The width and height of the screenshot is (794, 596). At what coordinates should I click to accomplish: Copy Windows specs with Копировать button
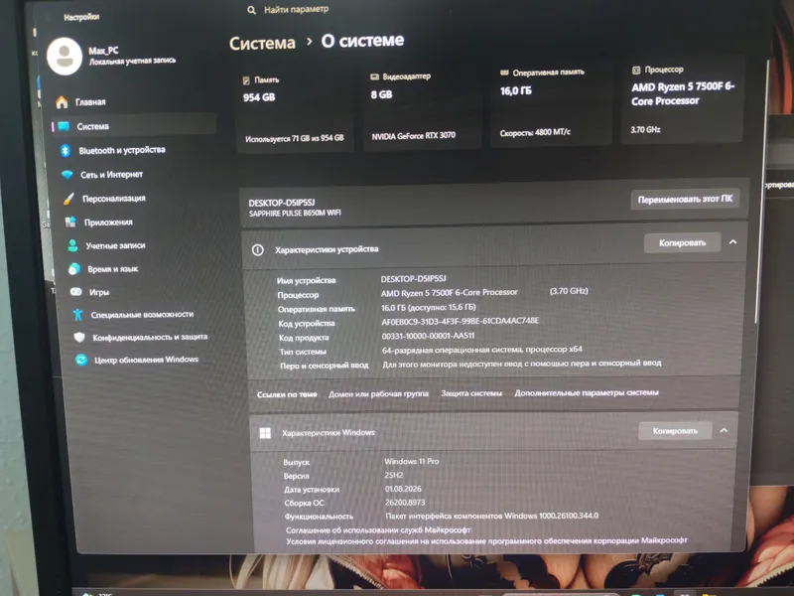coord(675,431)
